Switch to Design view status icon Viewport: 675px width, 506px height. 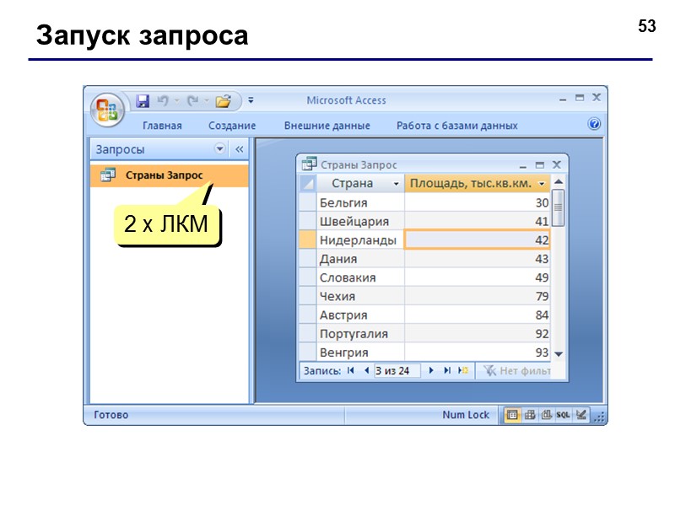581,415
